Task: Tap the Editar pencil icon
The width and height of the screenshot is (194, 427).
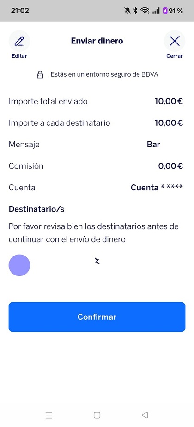Action: point(19,41)
